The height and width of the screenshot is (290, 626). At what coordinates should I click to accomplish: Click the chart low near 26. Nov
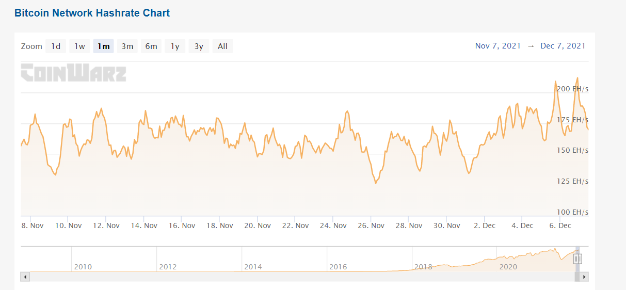tap(376, 183)
